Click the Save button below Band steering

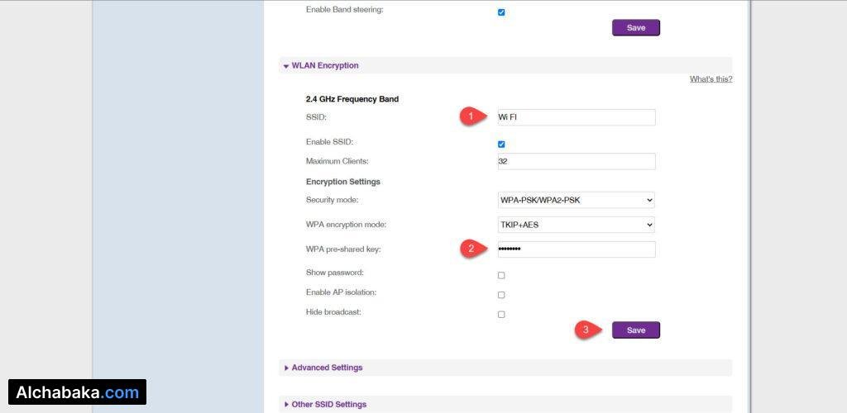tap(636, 27)
